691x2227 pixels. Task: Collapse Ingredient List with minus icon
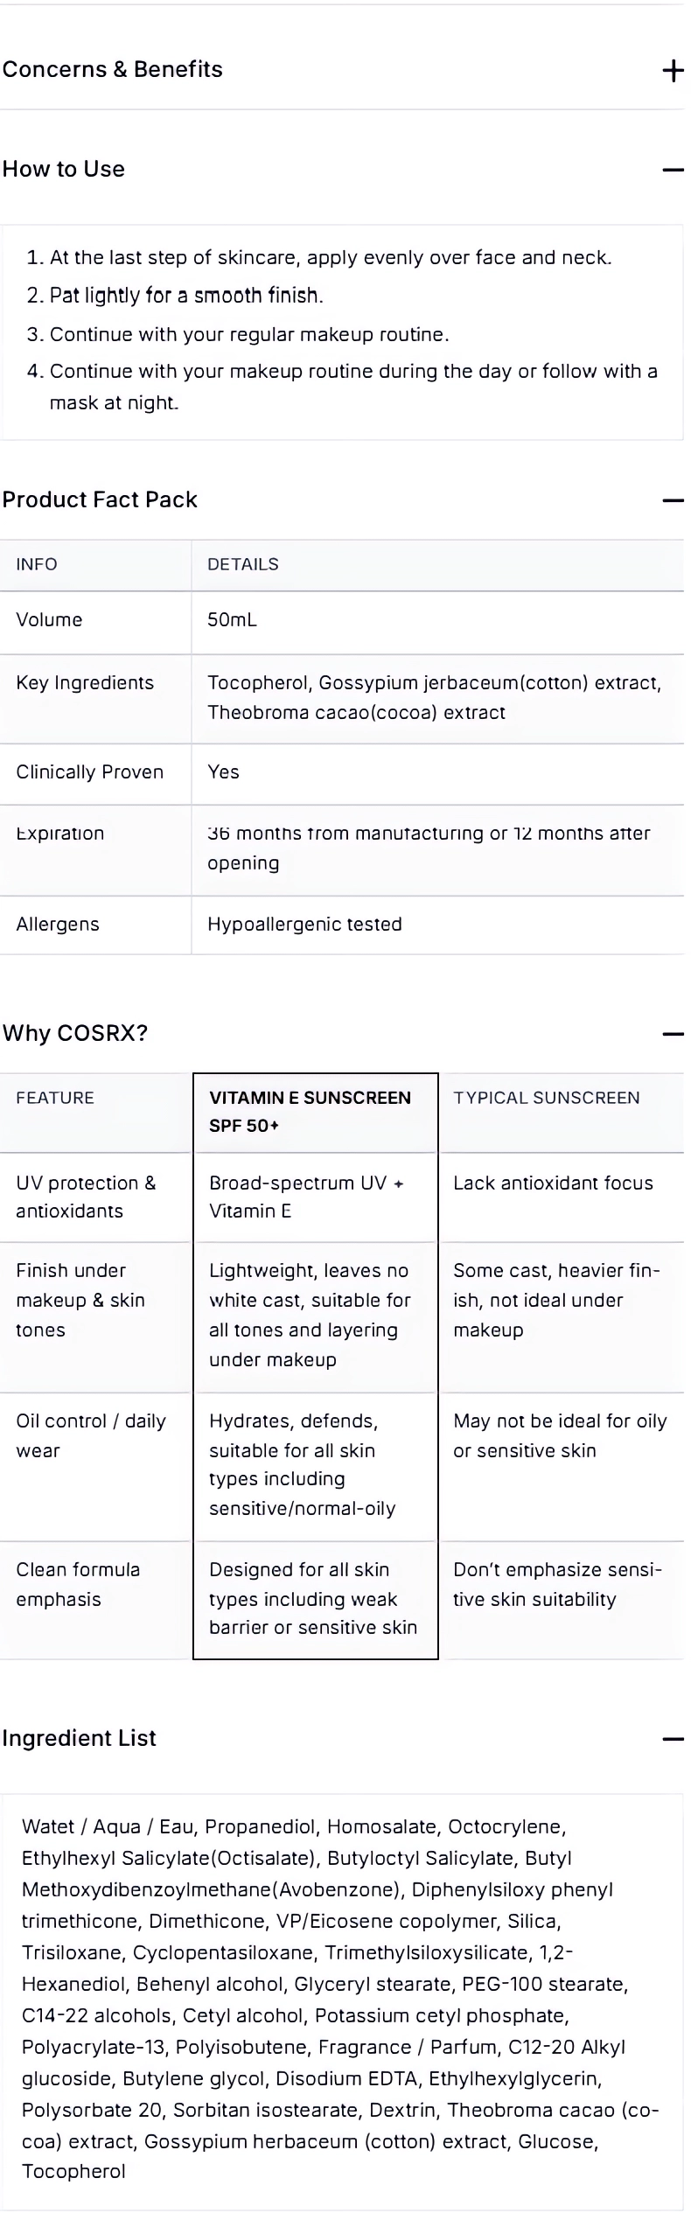(x=673, y=1739)
